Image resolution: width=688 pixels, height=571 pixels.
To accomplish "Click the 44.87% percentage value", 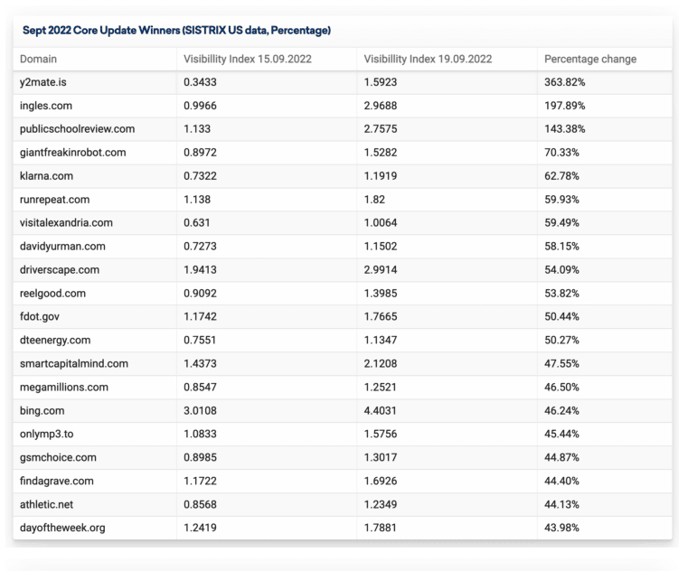I will tap(561, 457).
